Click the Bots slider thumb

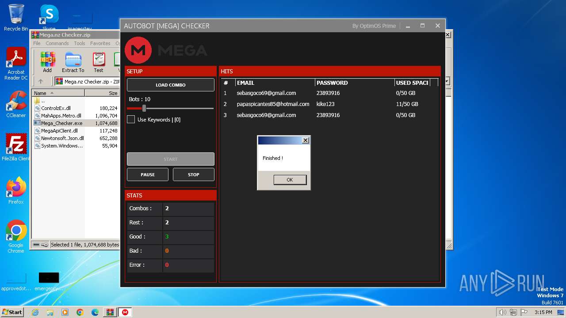point(144,108)
